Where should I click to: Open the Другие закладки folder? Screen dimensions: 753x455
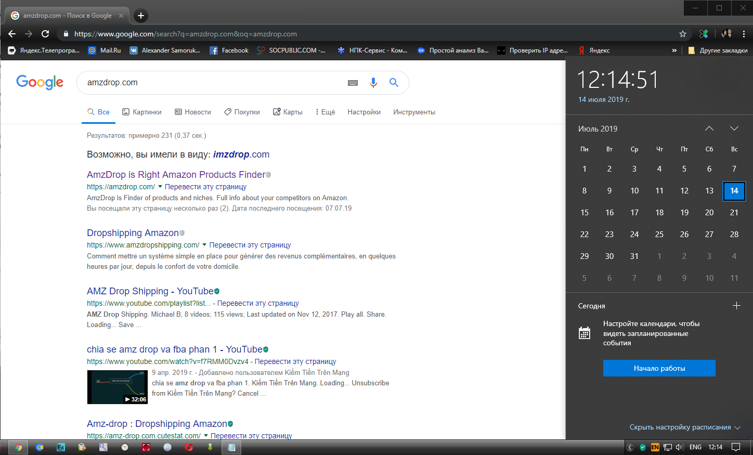718,50
